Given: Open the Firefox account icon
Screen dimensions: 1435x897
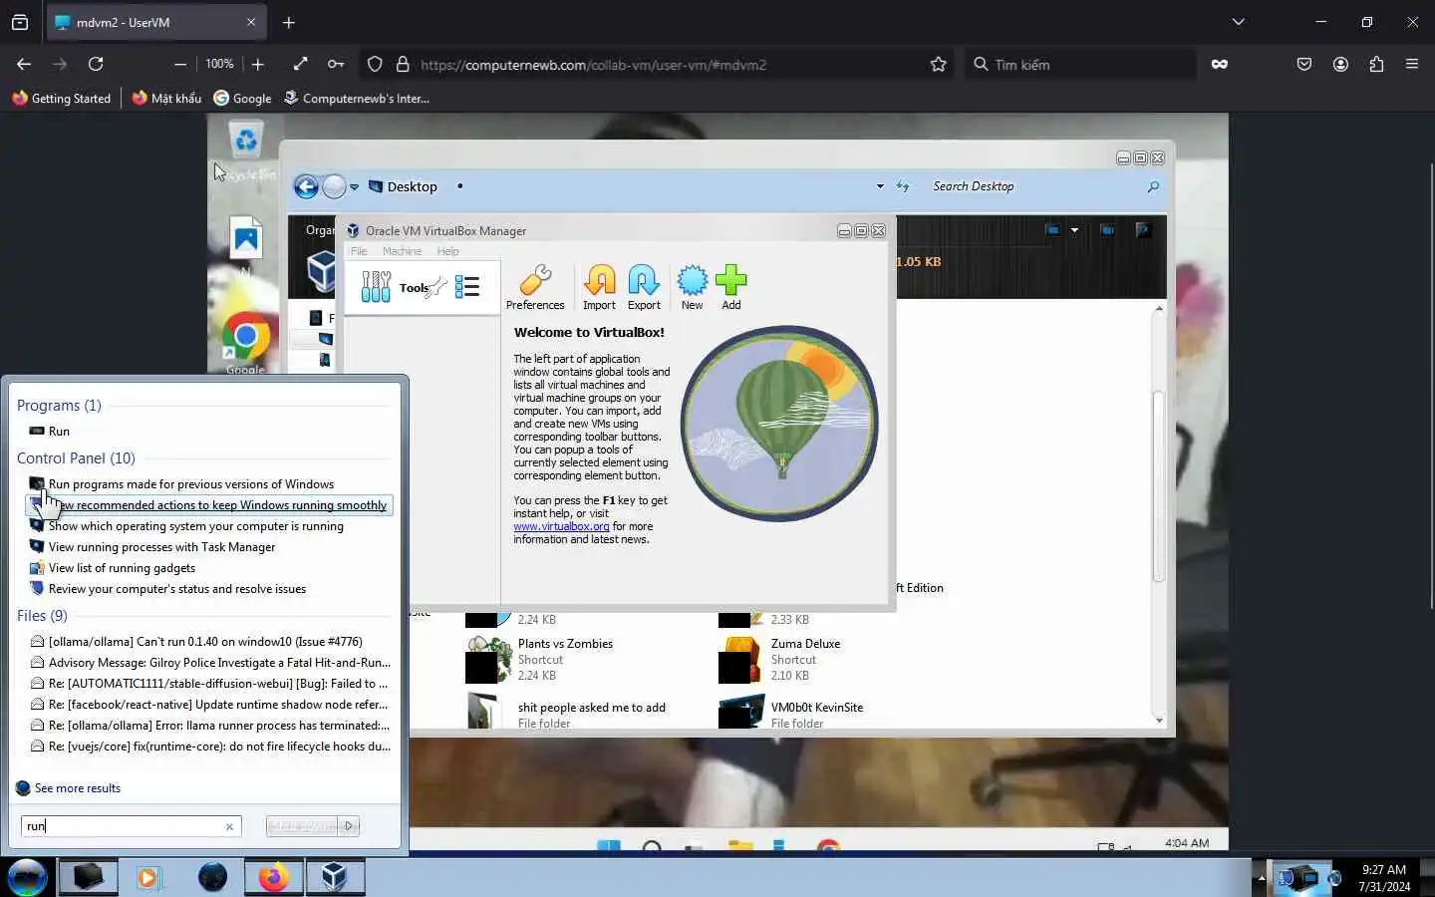Looking at the screenshot, I should click(x=1340, y=64).
